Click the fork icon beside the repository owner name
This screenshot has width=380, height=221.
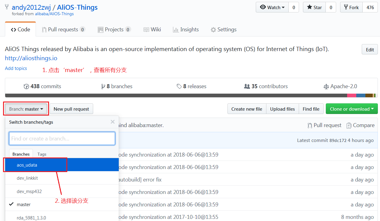click(x=7, y=7)
